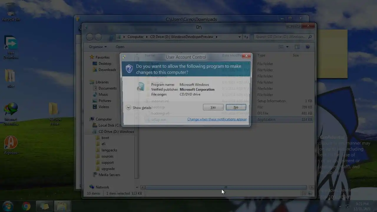Open the Free Download desktop shortcut
Screen dimensions: 377x212
pyautogui.click(x=11, y=48)
